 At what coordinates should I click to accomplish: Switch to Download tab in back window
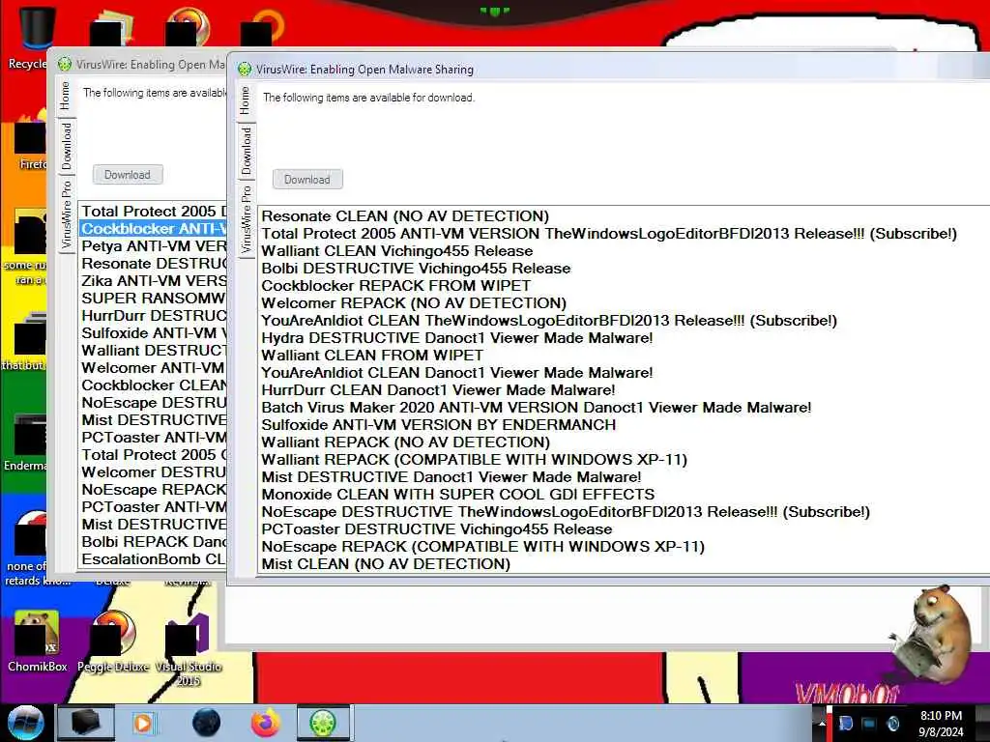pos(66,147)
